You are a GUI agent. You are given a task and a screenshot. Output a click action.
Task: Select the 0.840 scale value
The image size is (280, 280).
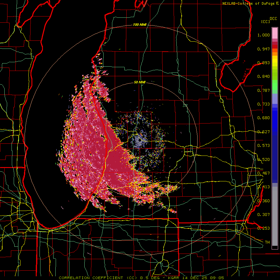pos(264,77)
